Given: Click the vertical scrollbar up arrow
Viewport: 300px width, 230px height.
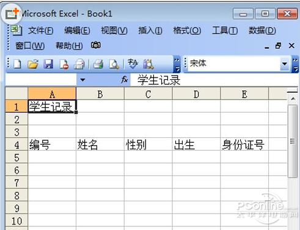Looking at the screenshot, I should coord(293,99).
